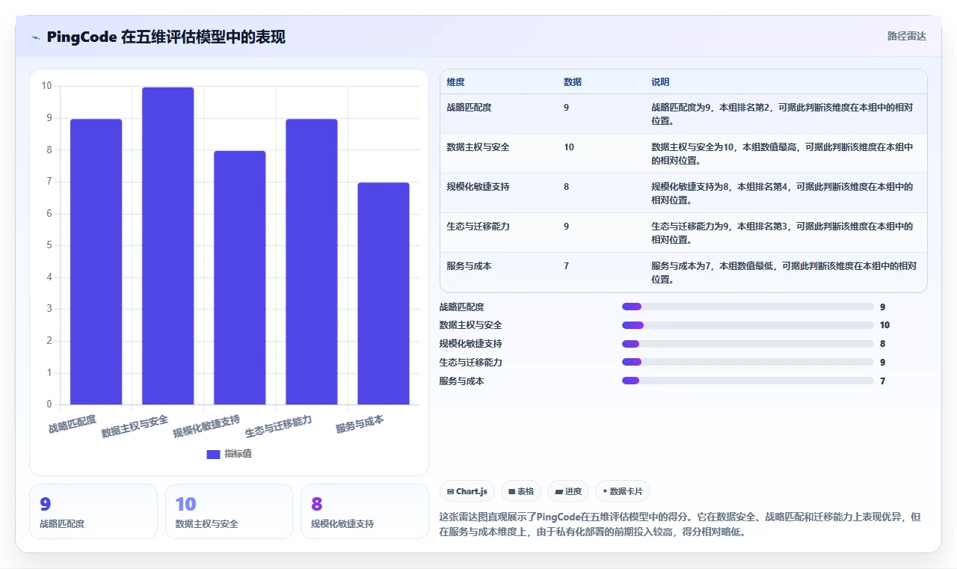Click the 规模化敏捷支持 progress bar
Image resolution: width=957 pixels, height=569 pixels.
tap(748, 344)
